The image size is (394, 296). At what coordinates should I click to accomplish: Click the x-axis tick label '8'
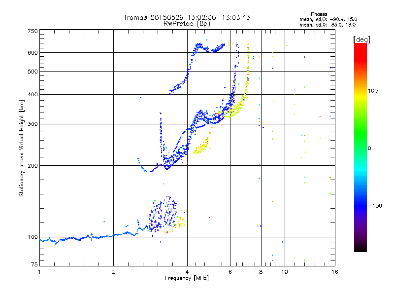point(261,272)
